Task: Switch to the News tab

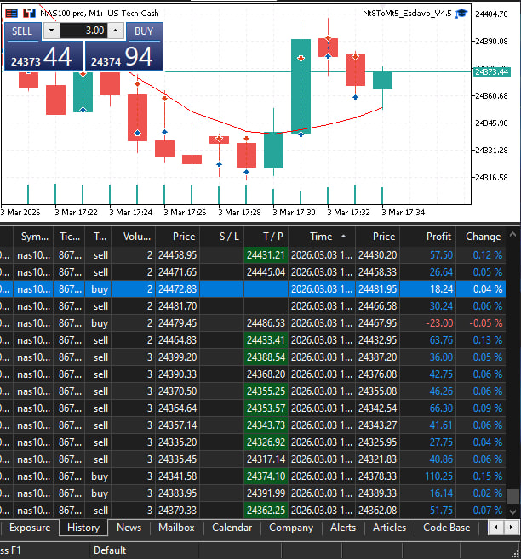Action: [129, 528]
